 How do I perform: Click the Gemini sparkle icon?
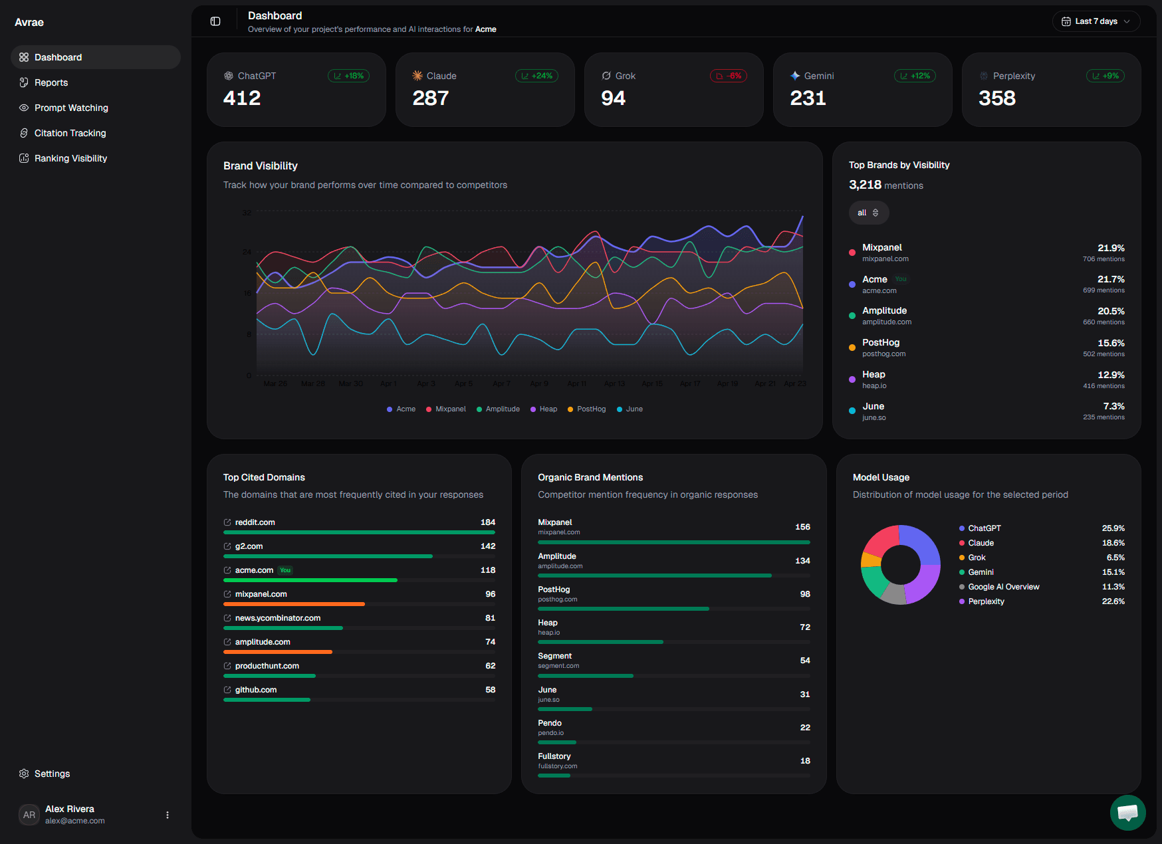(x=795, y=76)
